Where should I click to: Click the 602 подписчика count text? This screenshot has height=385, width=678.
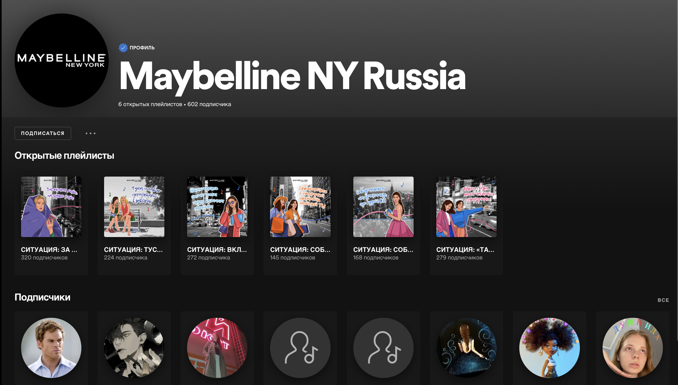(209, 104)
